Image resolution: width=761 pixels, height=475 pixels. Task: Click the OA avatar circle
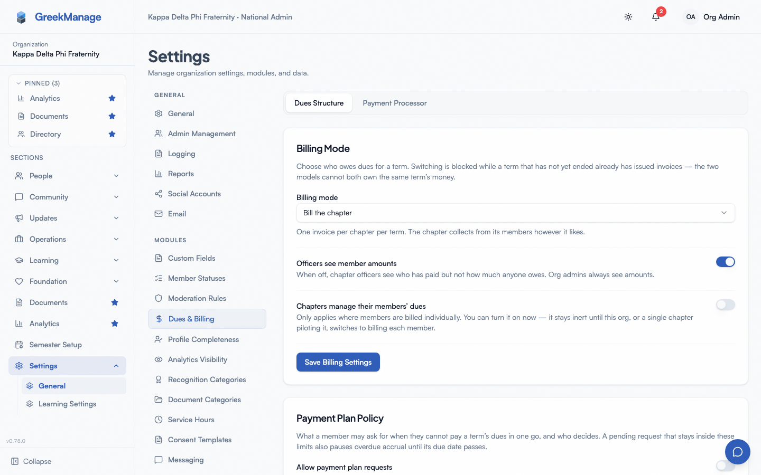[691, 17]
